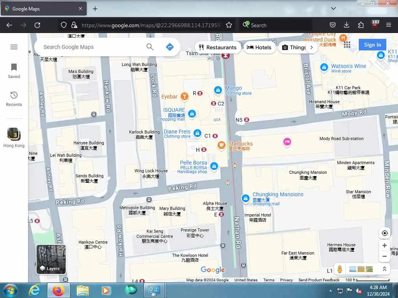
Task: Save page to Pocket
Action: (x=333, y=25)
